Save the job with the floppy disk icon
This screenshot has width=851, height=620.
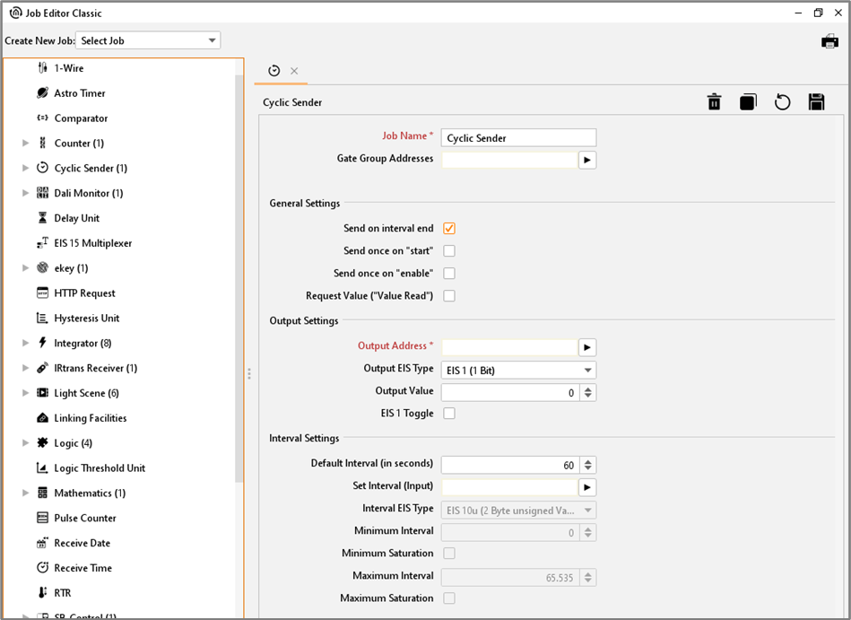tap(816, 102)
